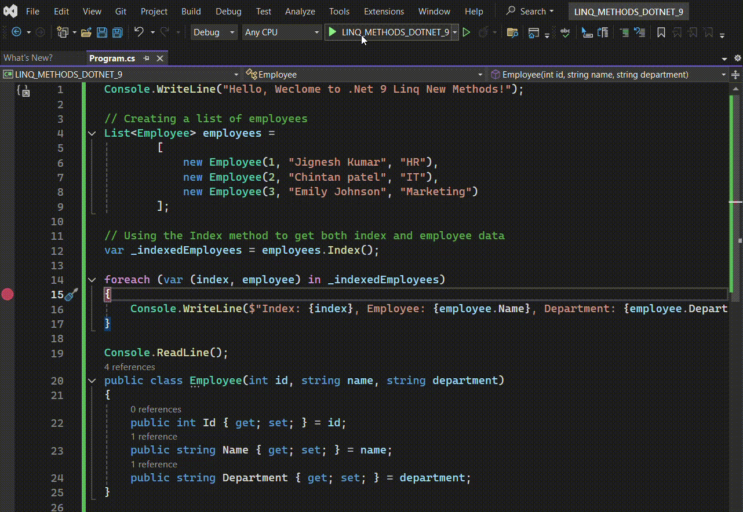Toggle the breakpoint on line 15
743x512 pixels.
point(8,294)
